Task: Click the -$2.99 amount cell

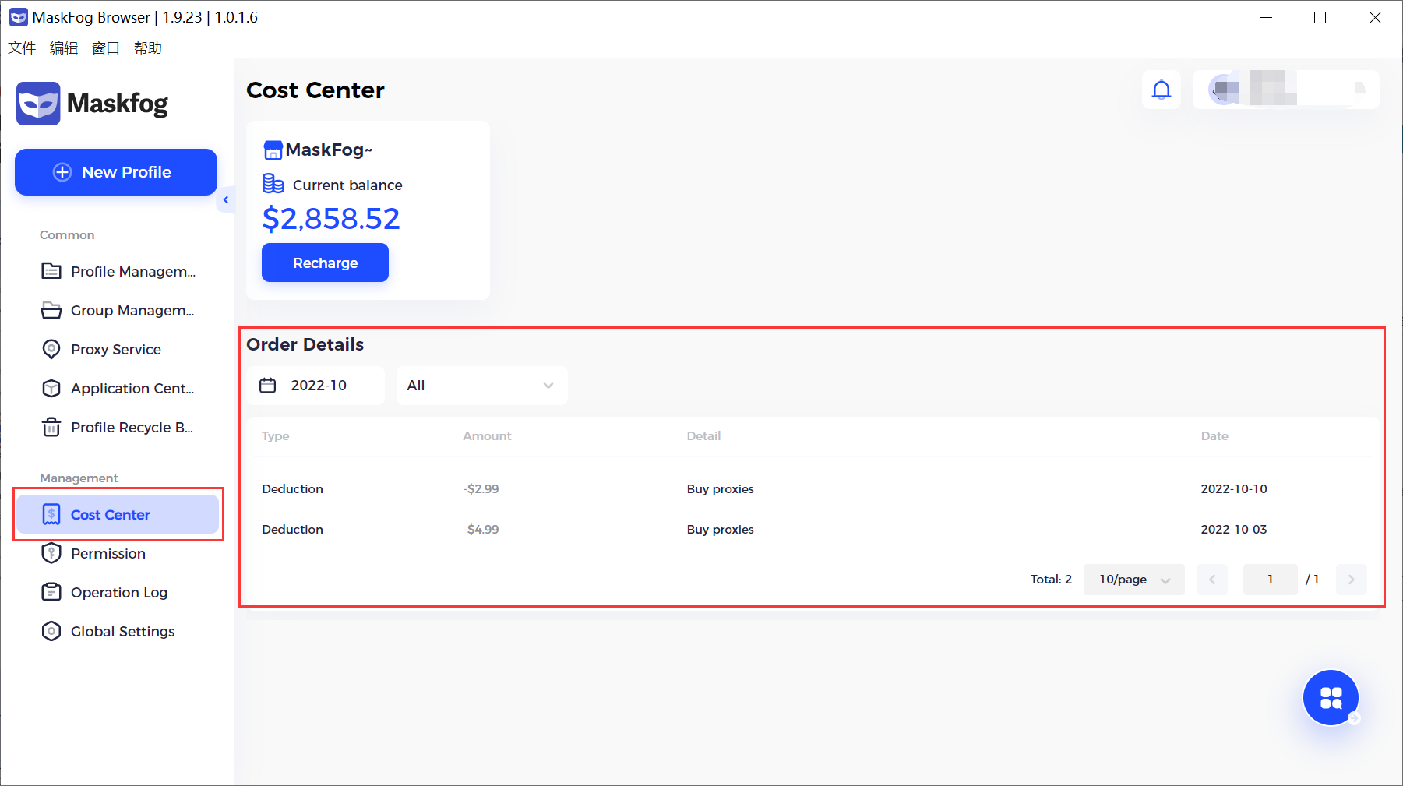Action: [x=481, y=488]
